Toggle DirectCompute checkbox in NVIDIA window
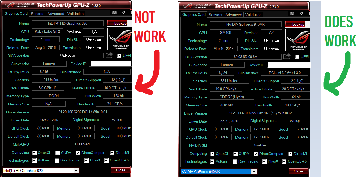Screen dimensions: 363x177 pyautogui.click(x=256, y=154)
